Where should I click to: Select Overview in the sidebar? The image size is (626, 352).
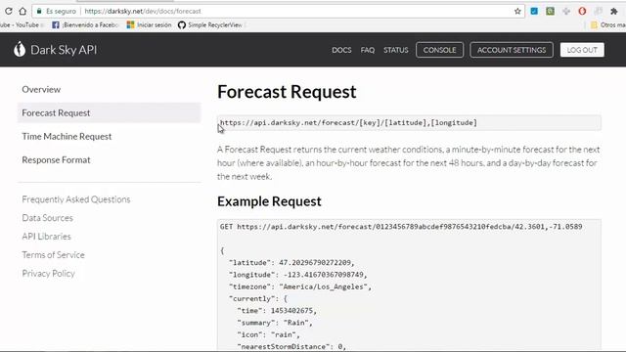[41, 89]
